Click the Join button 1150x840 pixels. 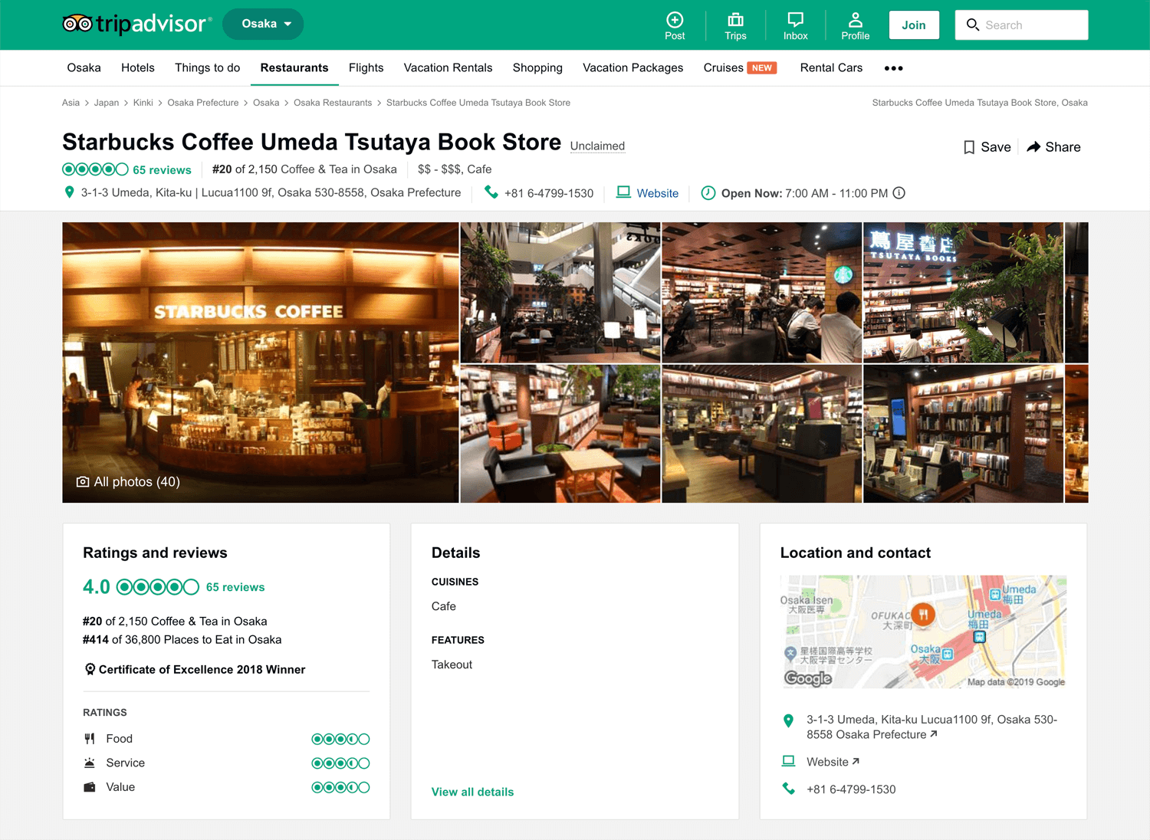[914, 25]
